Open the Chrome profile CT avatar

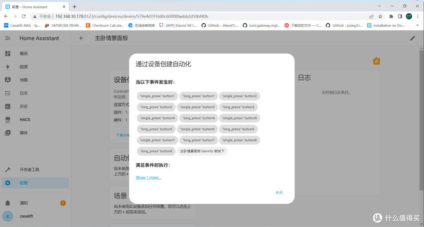[409, 16]
